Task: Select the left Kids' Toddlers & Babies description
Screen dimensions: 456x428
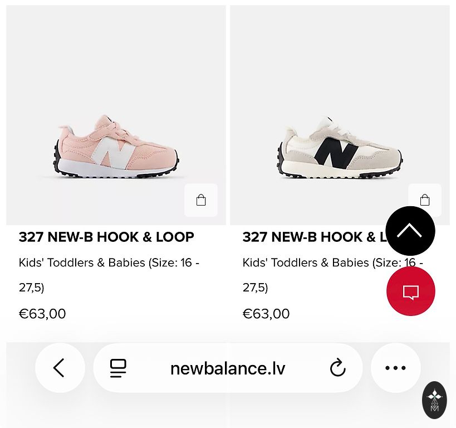Action: pos(109,275)
